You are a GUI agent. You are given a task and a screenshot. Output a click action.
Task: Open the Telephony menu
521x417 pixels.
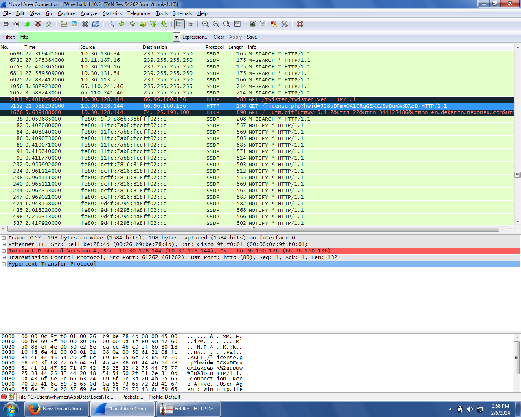tap(139, 13)
